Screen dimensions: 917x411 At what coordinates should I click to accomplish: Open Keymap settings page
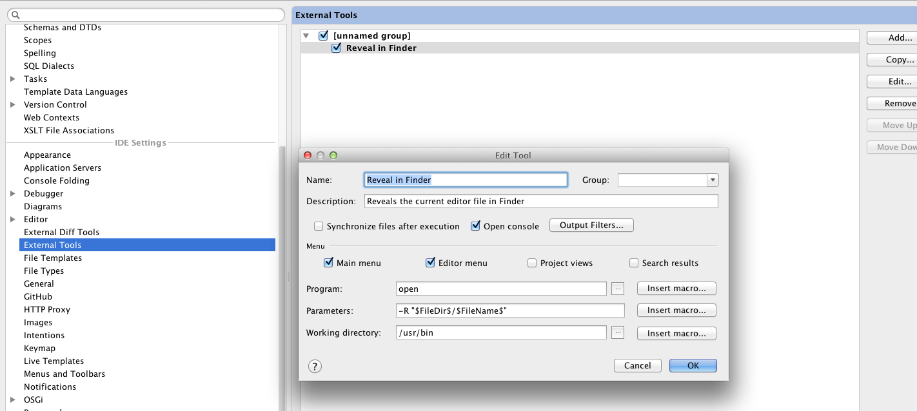coord(39,348)
